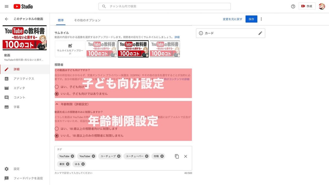Click the back arrow to channel videos
329x185 pixels.
point(6,19)
